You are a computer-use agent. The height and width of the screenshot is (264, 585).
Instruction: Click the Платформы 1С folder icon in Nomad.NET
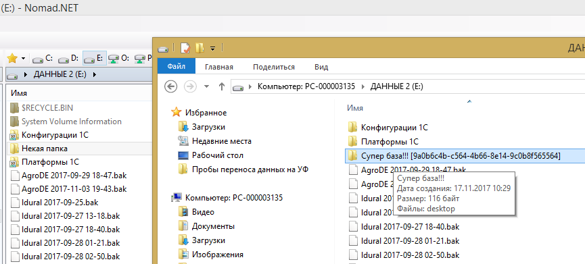(x=15, y=162)
